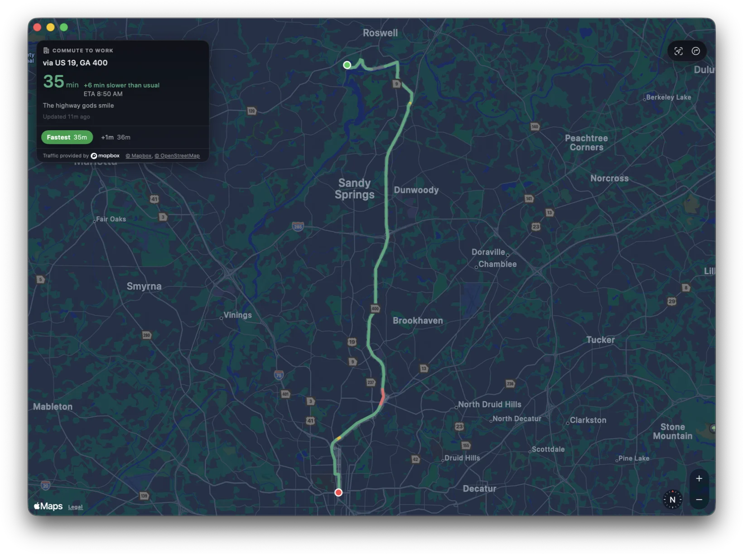The height and width of the screenshot is (554, 743).
Task: Click the recenter-on-route location icon
Action: (678, 51)
